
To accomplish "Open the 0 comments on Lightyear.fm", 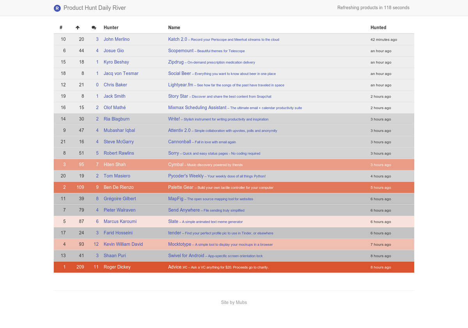I will tap(97, 85).
